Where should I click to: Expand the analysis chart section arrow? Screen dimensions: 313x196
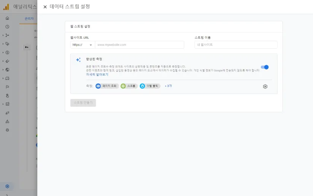(3, 104)
